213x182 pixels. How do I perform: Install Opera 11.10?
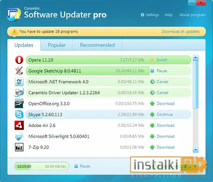click(162, 60)
